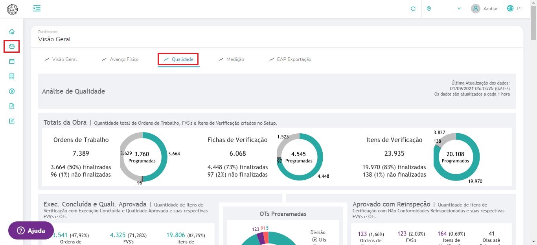Viewport: 537px width, 245px height.
Task: Click the app logo in the top-left corner
Action: click(12, 9)
